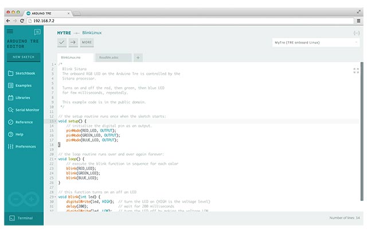This screenshot has width=367, height=233.
Task: Collapse the setup() function fold arrow
Action: point(55,121)
